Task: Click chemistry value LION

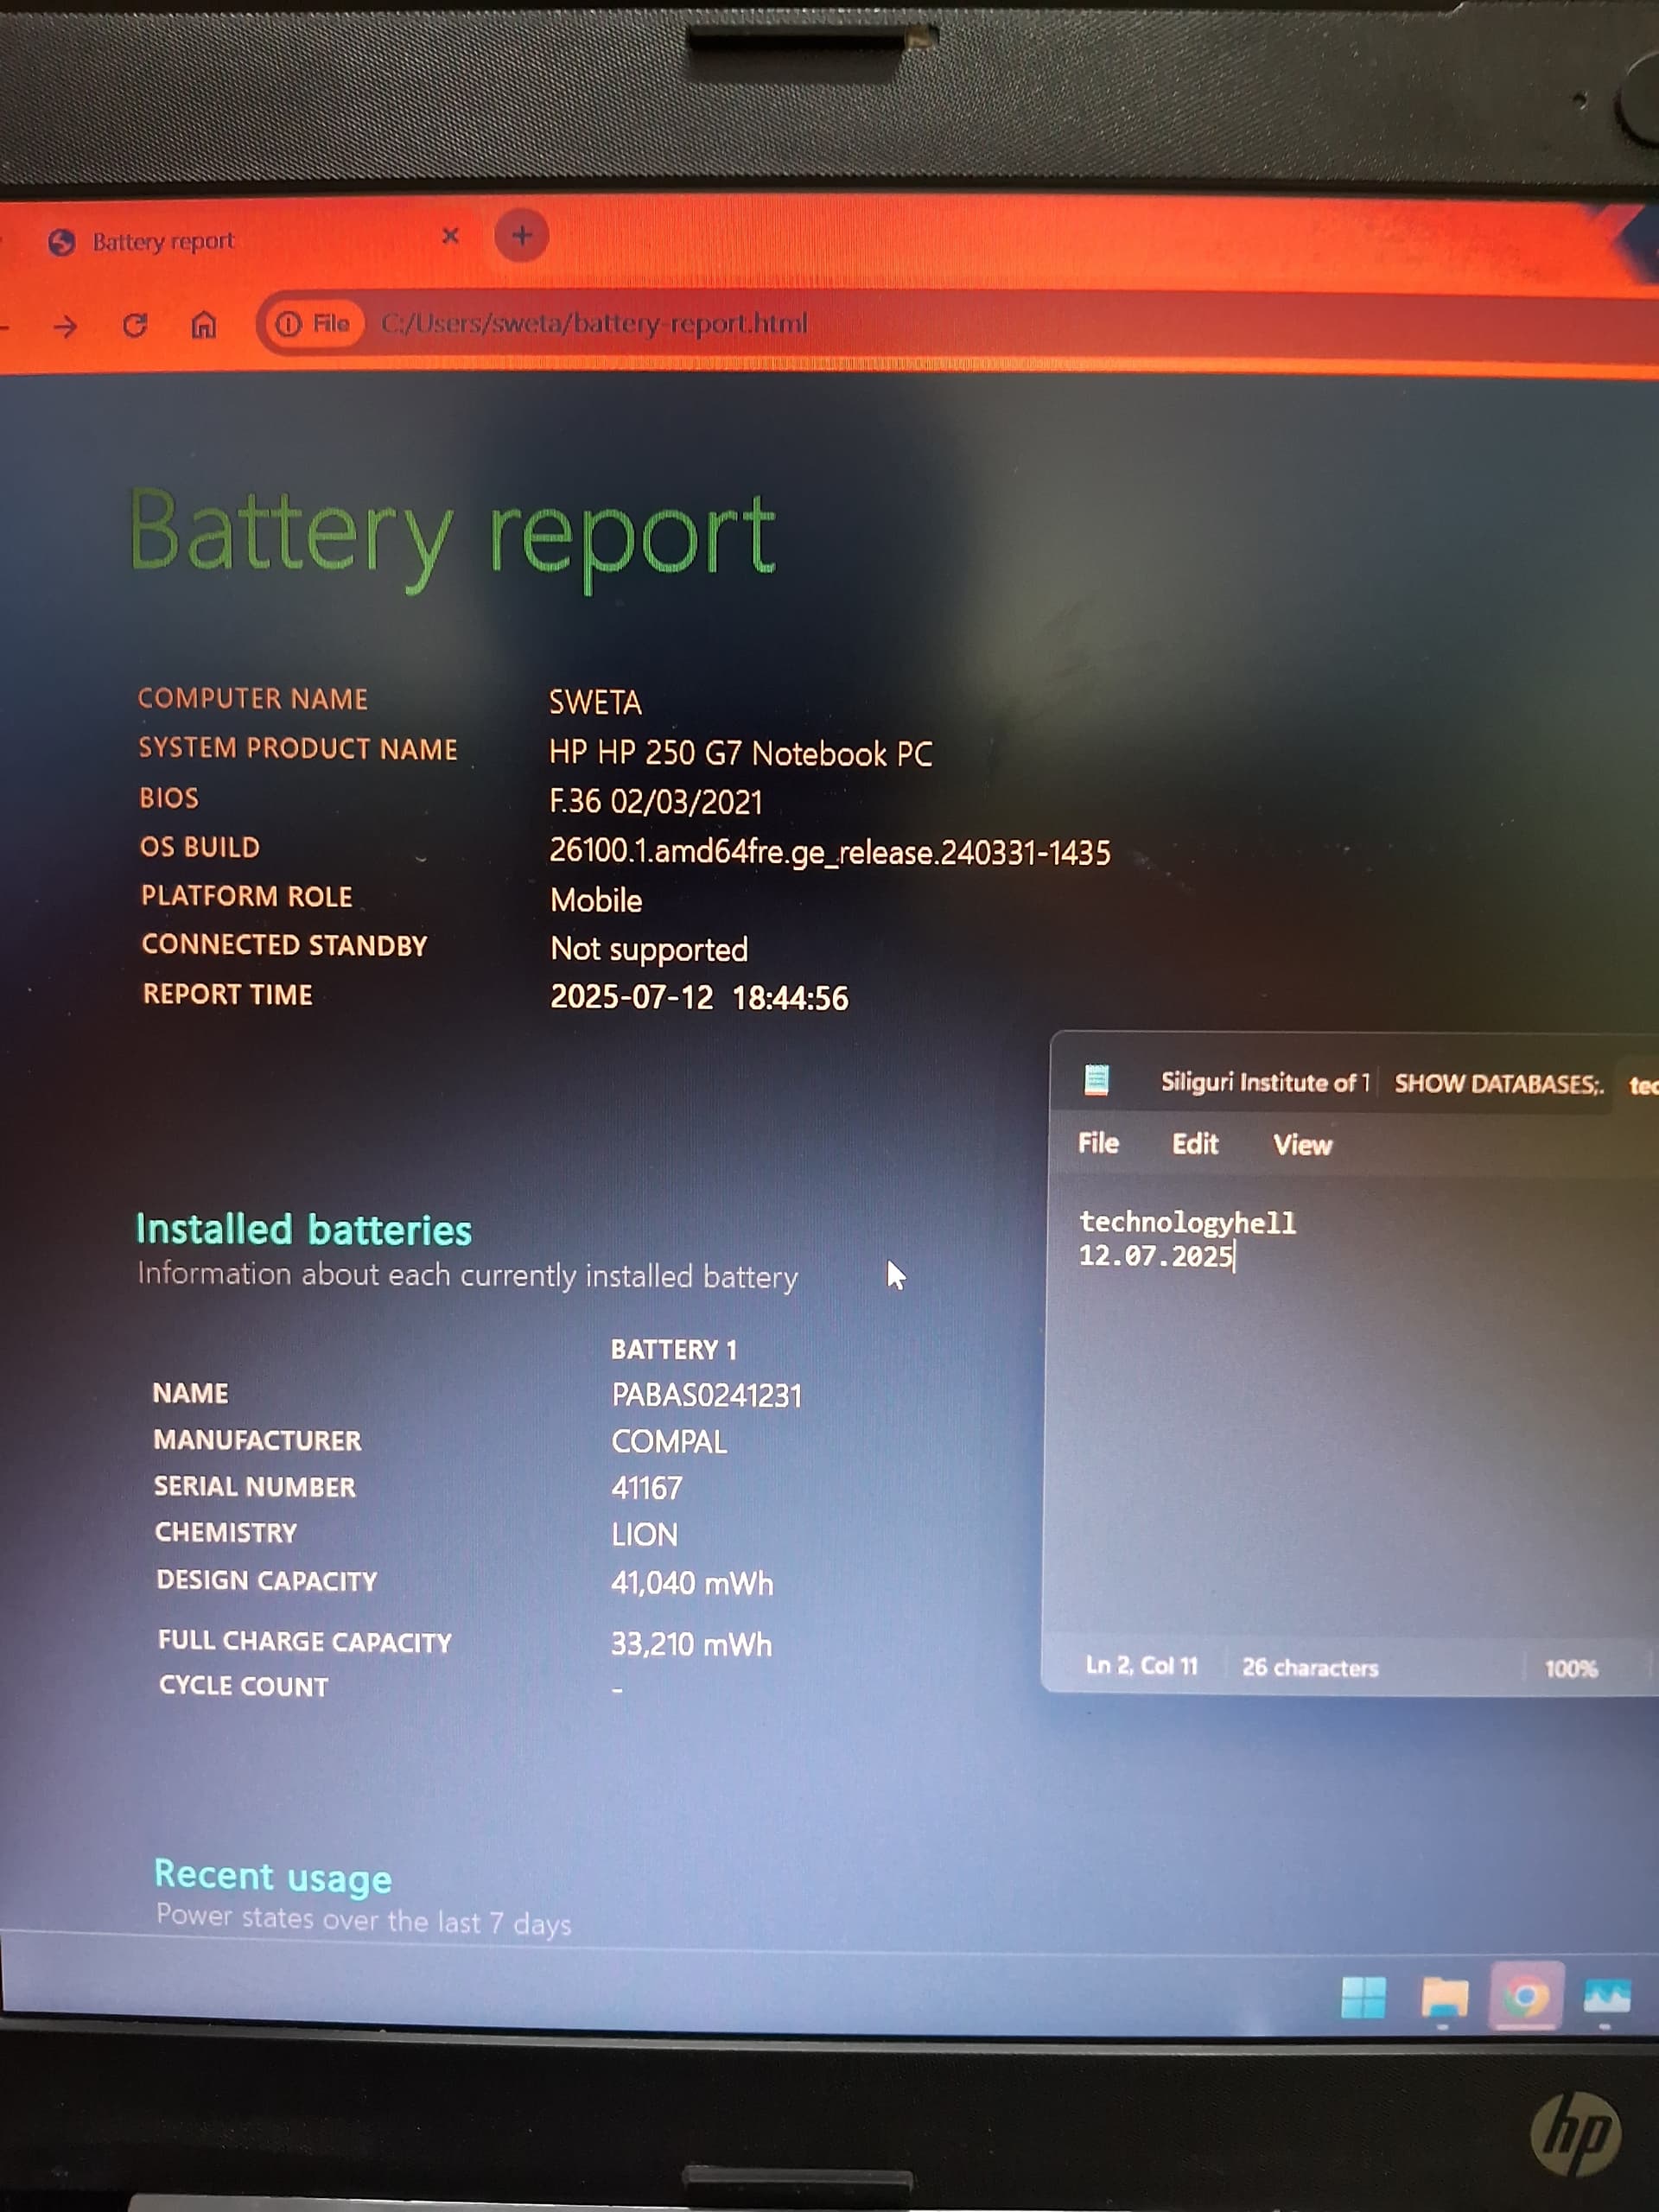Action: coord(645,1534)
